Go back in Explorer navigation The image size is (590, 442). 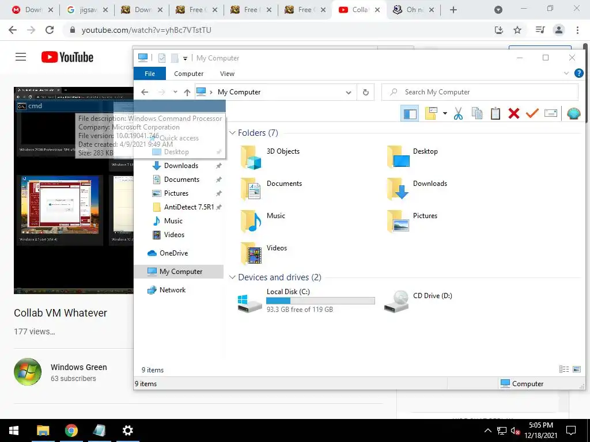(145, 92)
